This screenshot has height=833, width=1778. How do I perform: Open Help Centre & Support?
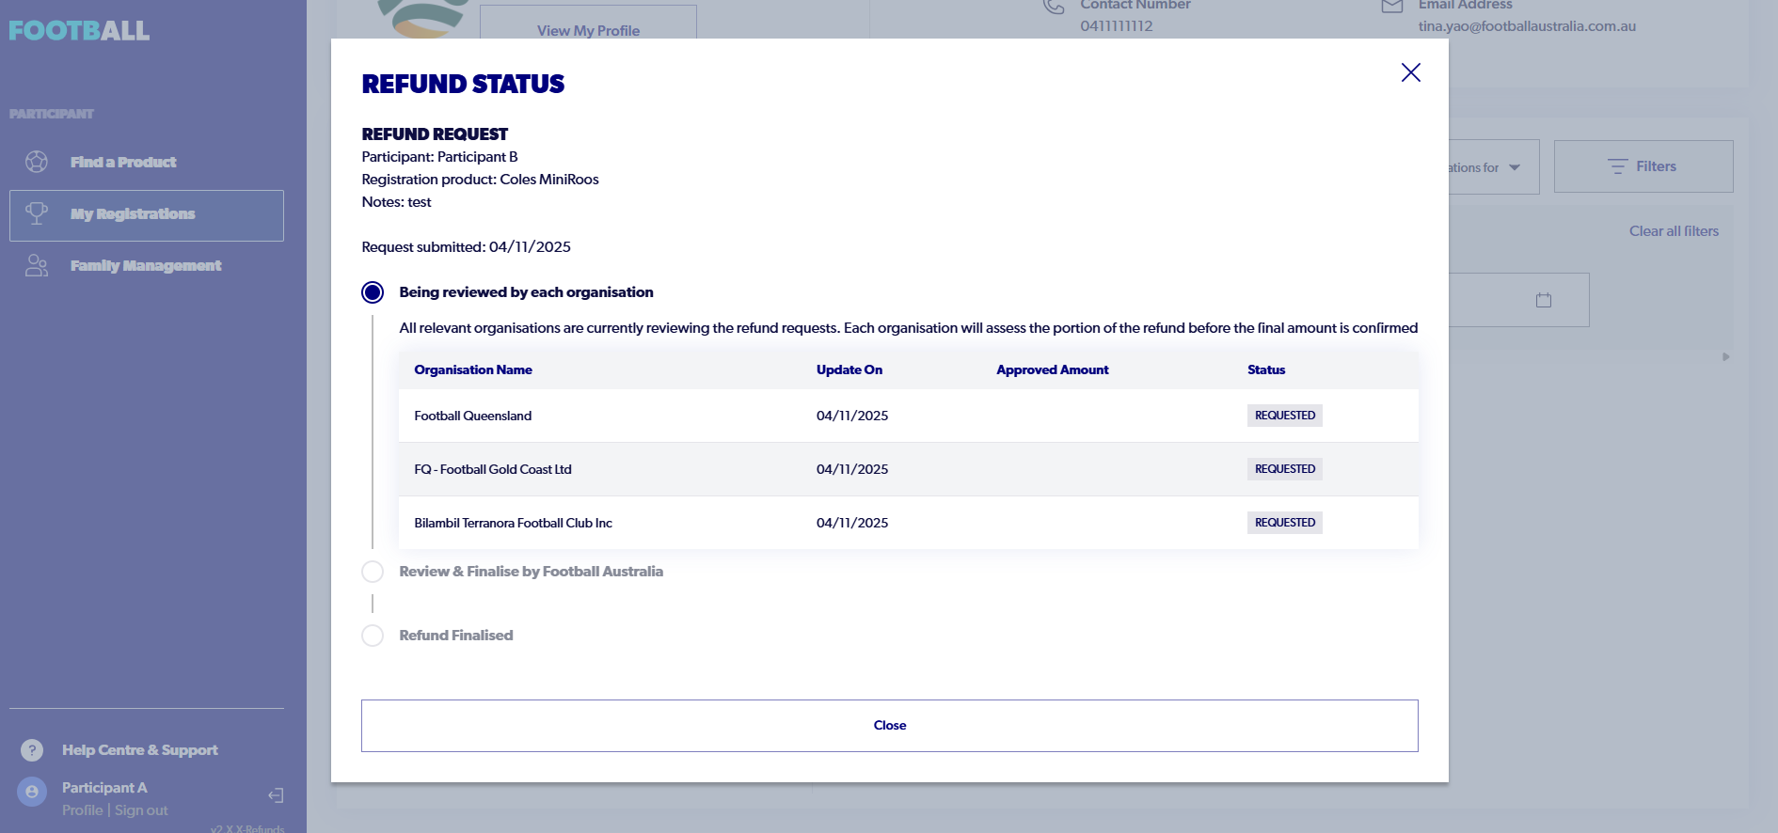click(x=139, y=750)
